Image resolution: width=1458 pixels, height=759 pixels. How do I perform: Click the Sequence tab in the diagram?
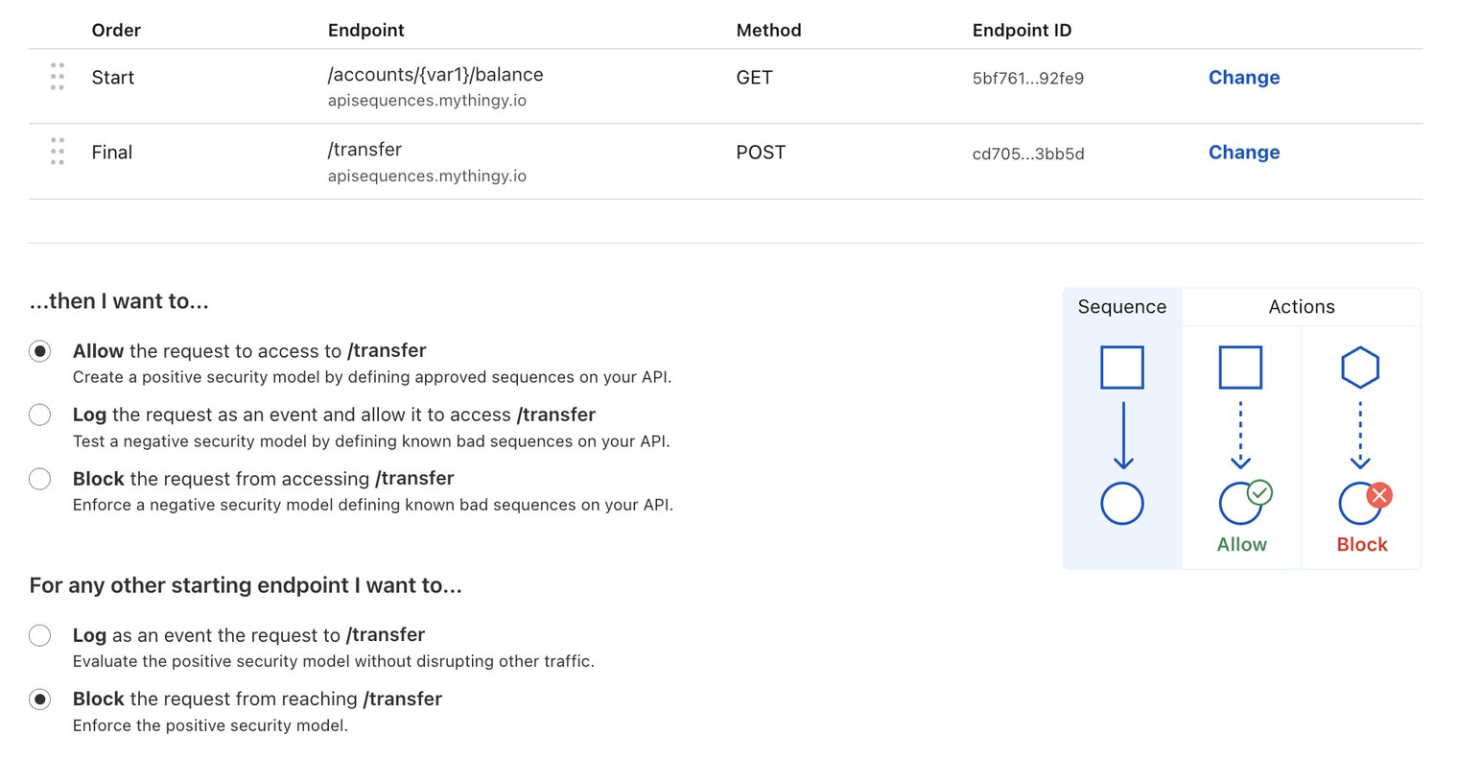click(1121, 307)
